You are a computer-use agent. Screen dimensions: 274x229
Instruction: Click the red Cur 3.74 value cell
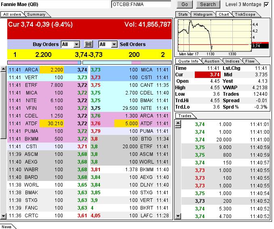[x=208, y=75]
